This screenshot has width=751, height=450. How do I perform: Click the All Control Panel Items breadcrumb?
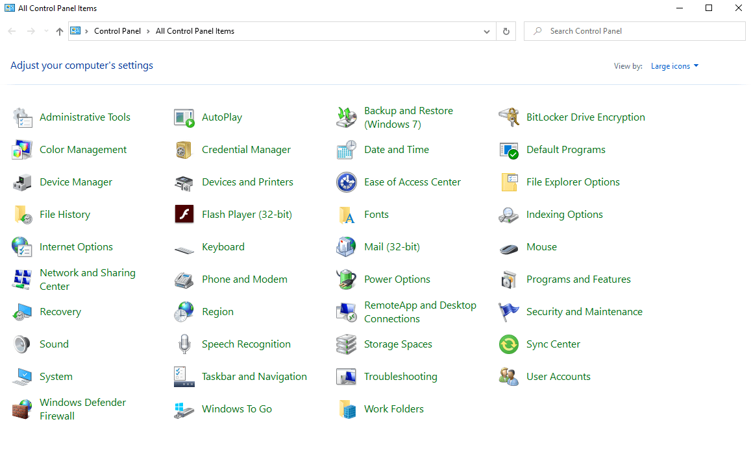click(x=195, y=31)
